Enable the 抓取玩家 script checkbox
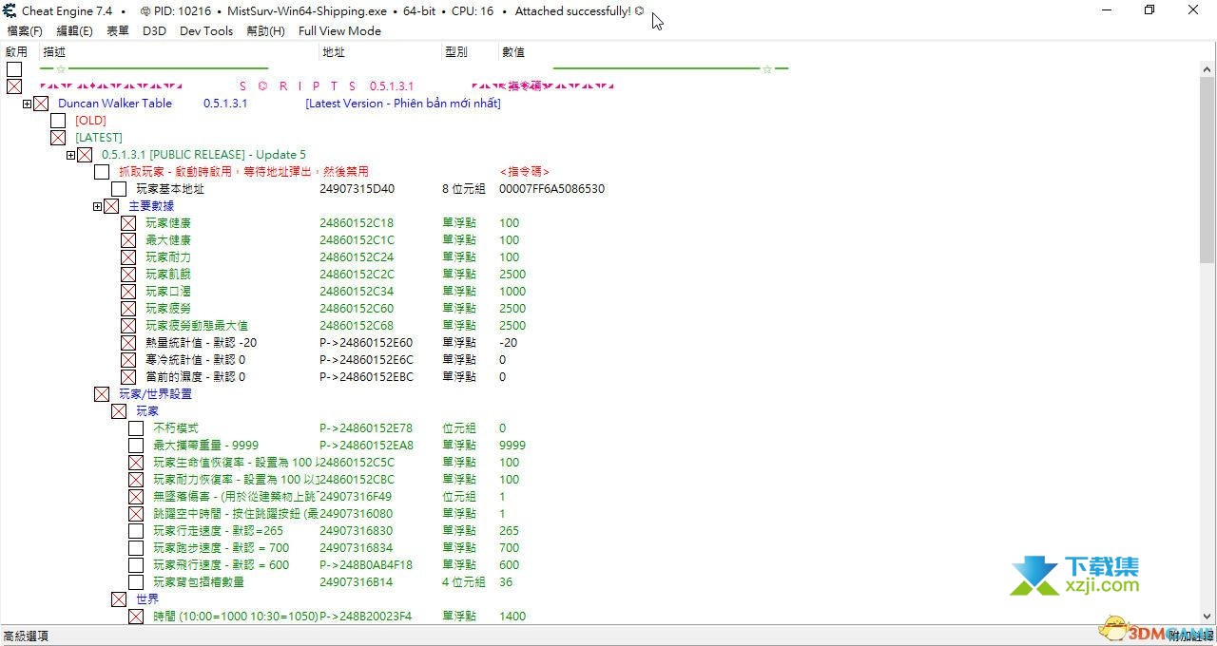 pos(102,172)
